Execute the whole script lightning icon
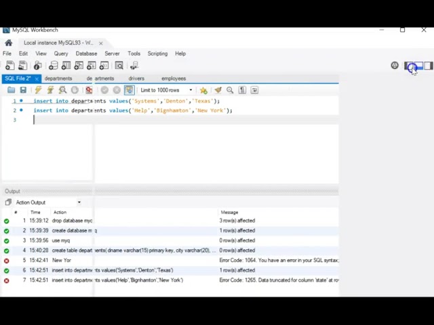This screenshot has height=325, width=434. pos(38,90)
